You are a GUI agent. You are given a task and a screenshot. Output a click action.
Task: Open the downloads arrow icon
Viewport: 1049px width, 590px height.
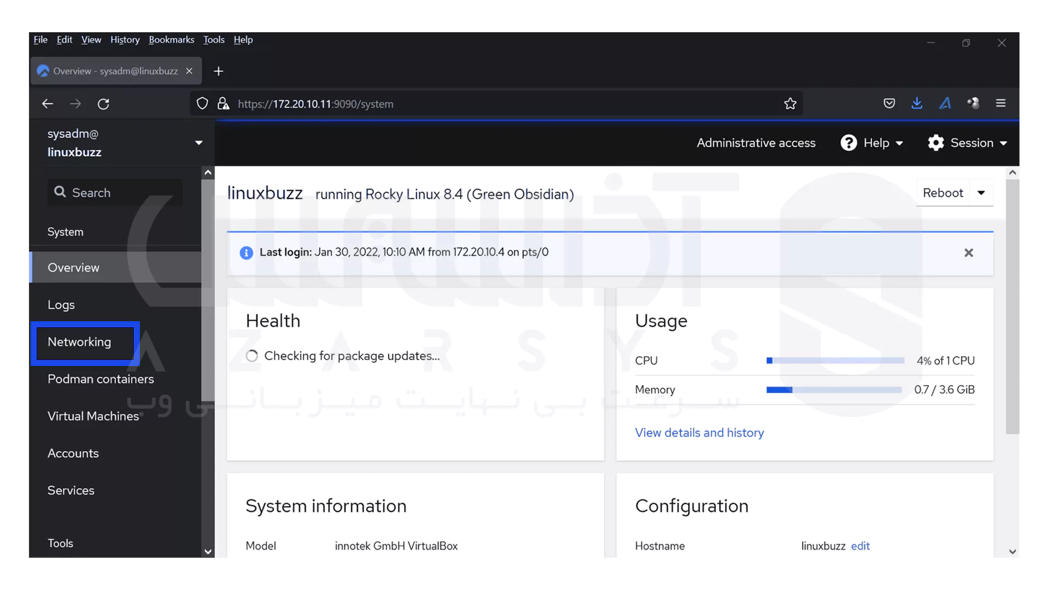click(917, 103)
